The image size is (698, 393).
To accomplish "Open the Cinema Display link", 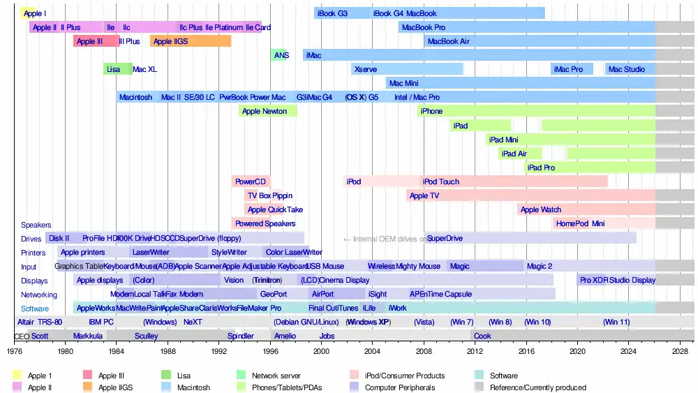I will click(344, 281).
